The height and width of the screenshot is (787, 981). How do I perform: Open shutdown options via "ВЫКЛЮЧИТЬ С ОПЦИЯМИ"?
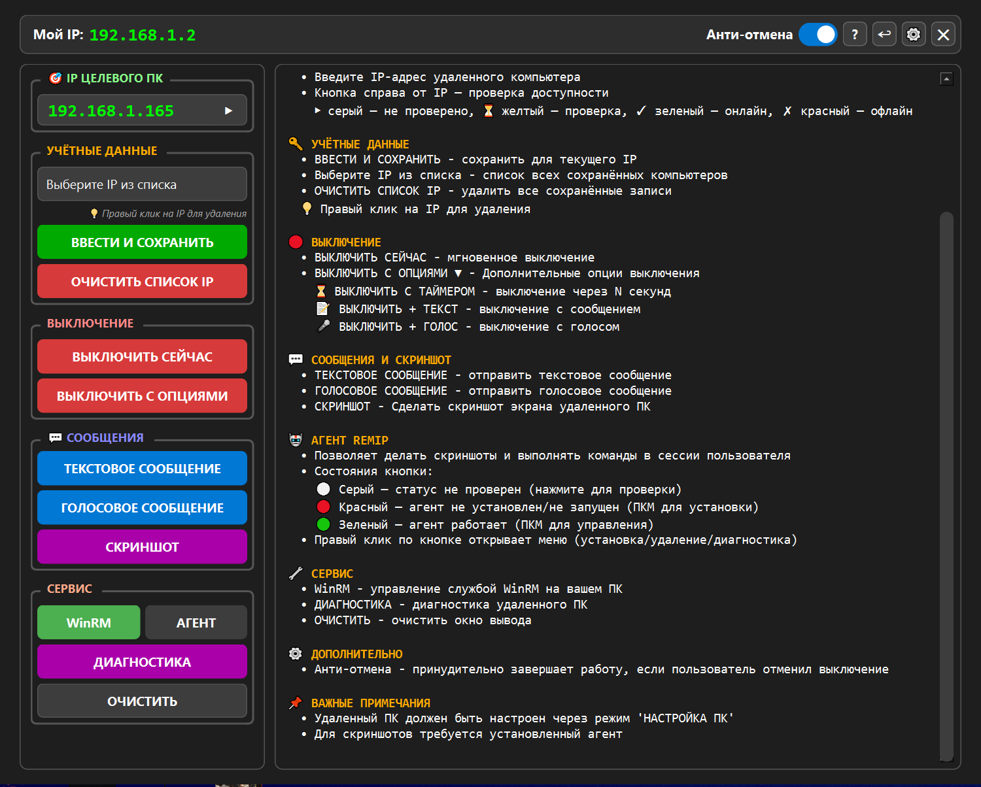tap(142, 395)
